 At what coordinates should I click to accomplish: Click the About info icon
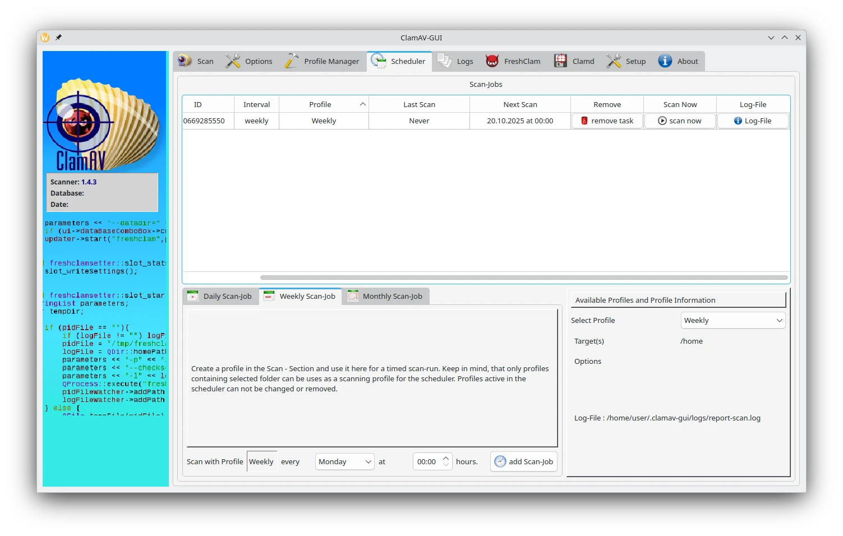coord(665,61)
